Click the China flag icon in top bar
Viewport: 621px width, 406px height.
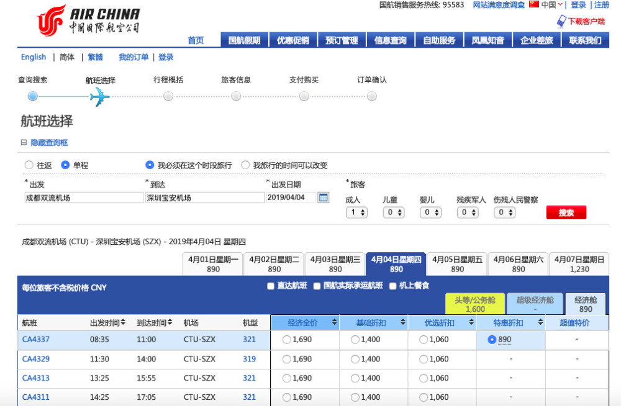coord(533,4)
